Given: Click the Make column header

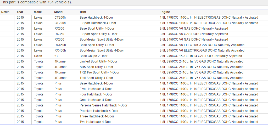Looking at the screenshot, I should (x=38, y=12).
